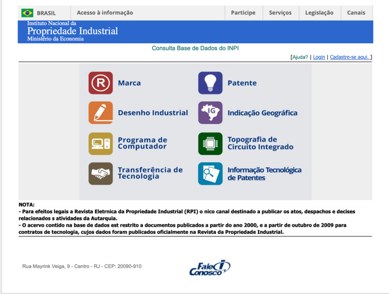The width and height of the screenshot is (389, 294).
Task: Select the orange Desenho Industrial pencil icon
Action: (101, 113)
